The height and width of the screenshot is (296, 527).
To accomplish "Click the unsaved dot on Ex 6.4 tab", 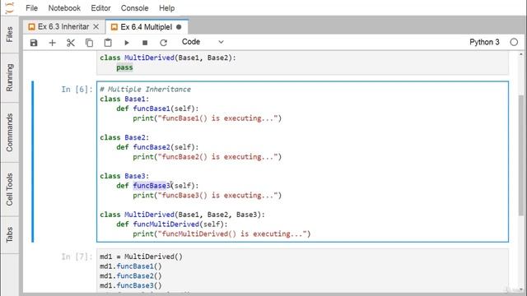I will click(x=179, y=27).
